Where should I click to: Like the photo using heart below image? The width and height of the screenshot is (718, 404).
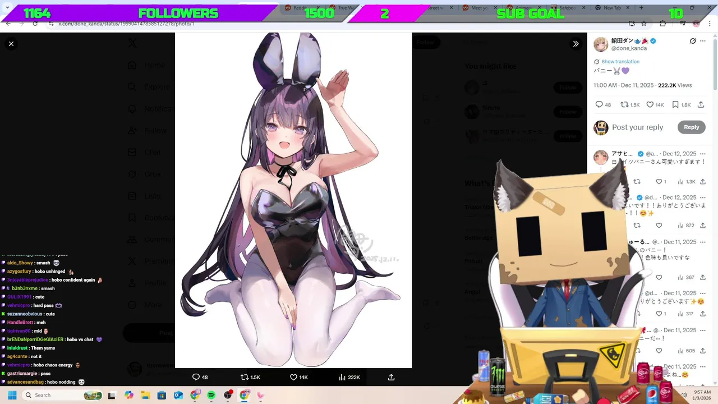(293, 377)
